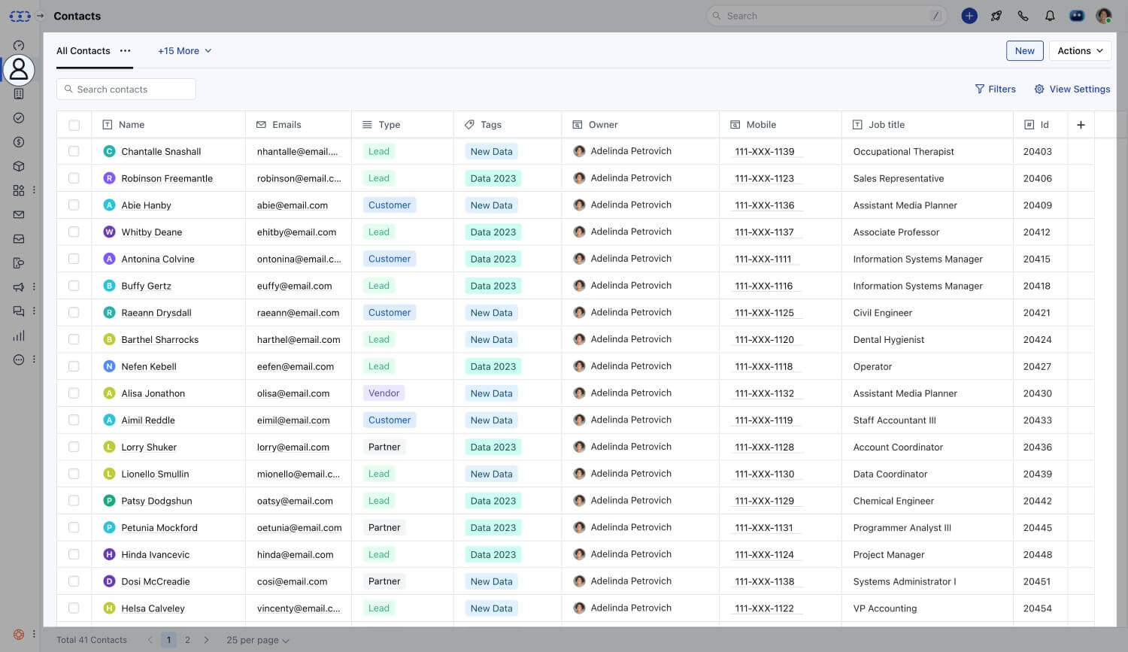
Task: Expand options dots next to megaphone icon
Action: point(34,287)
